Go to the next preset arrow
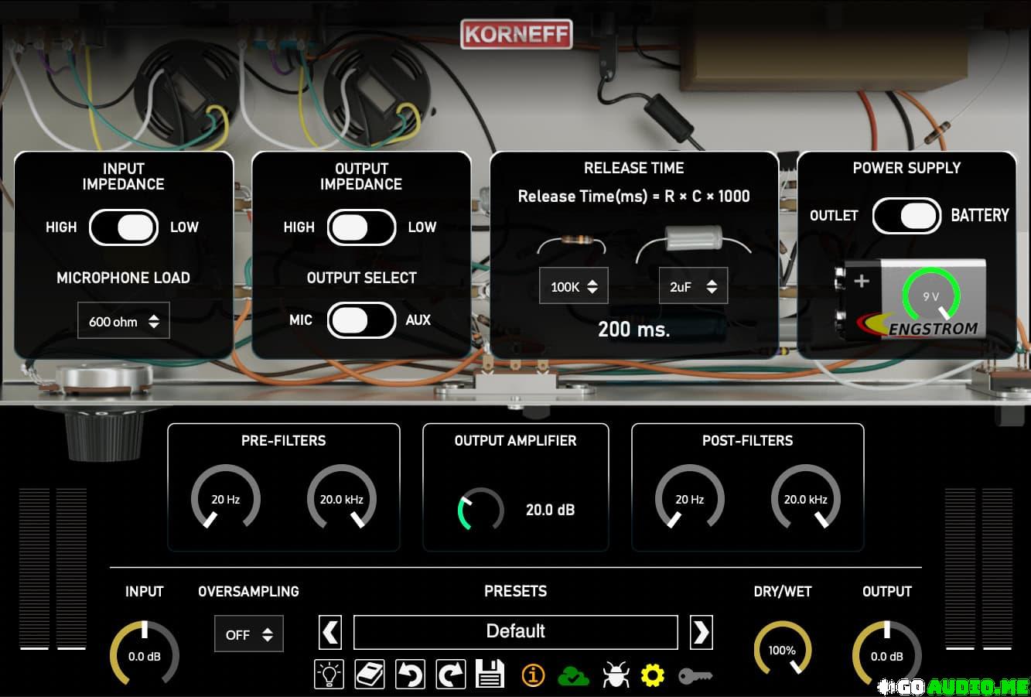1031x697 pixels. pyautogui.click(x=701, y=632)
